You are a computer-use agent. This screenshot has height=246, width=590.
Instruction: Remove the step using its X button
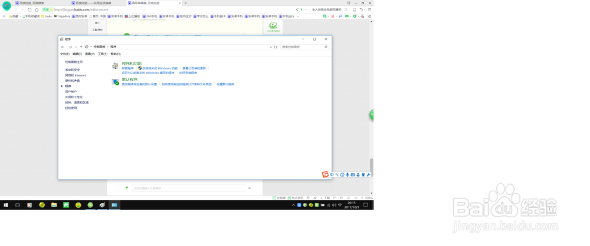(x=250, y=188)
